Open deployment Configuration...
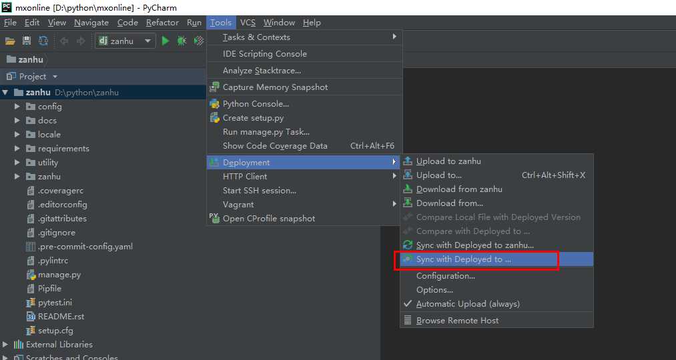Image resolution: width=676 pixels, height=360 pixels. coord(496,275)
